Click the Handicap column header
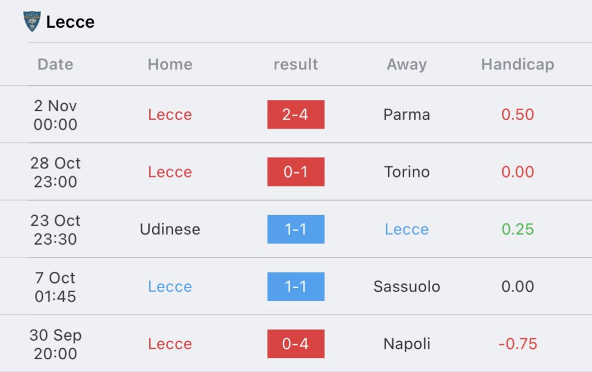Viewport: 592px width, 372px height. tap(517, 64)
